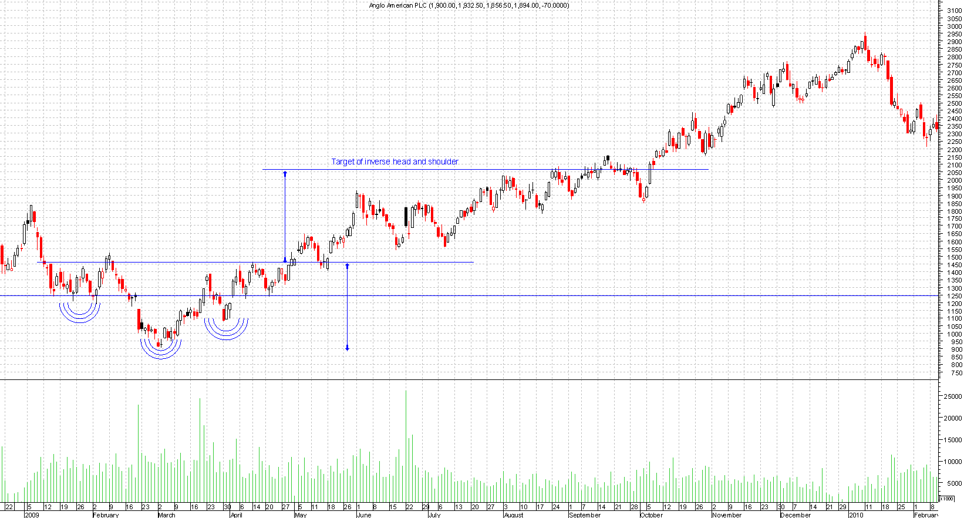Click the blue neckline horizontal line
The width and height of the screenshot is (964, 518).
176,263
